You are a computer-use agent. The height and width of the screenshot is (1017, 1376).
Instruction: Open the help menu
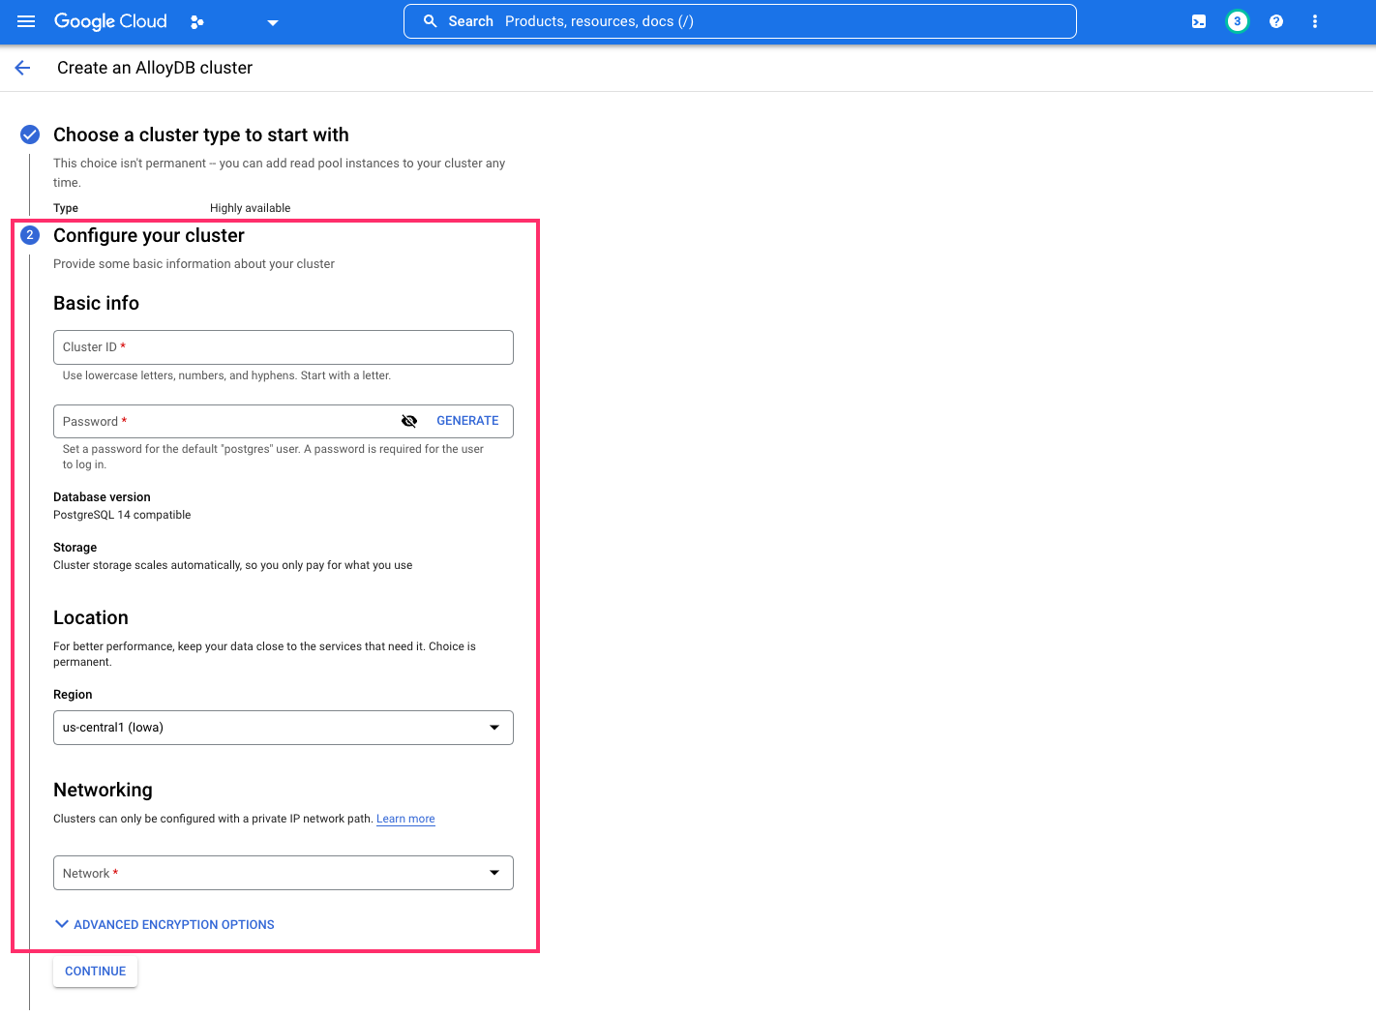tap(1275, 21)
